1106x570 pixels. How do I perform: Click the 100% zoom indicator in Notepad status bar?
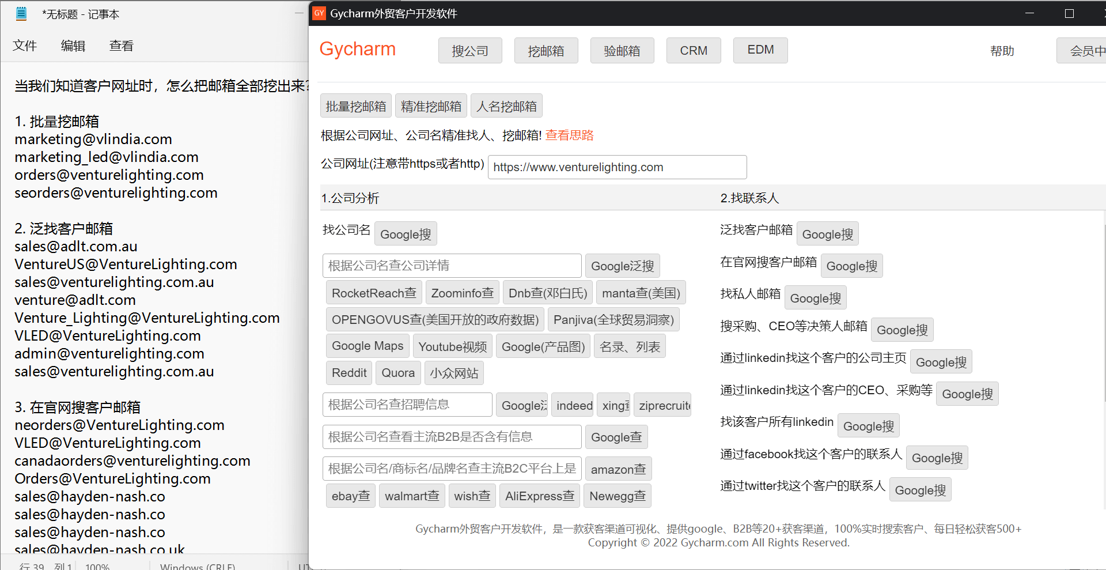97,566
